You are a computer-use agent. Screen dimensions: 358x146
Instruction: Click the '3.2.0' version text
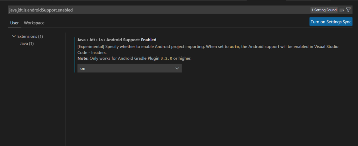tap(166, 58)
